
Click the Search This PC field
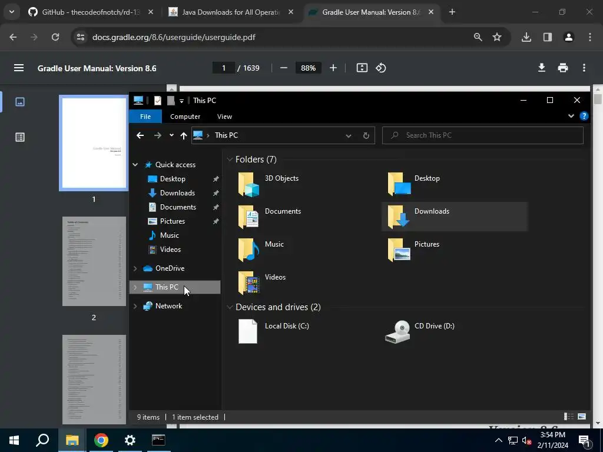(483, 135)
